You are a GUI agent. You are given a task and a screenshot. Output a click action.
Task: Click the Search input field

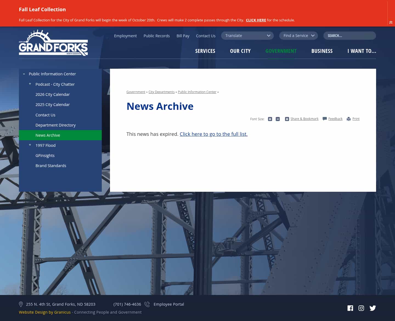(349, 36)
